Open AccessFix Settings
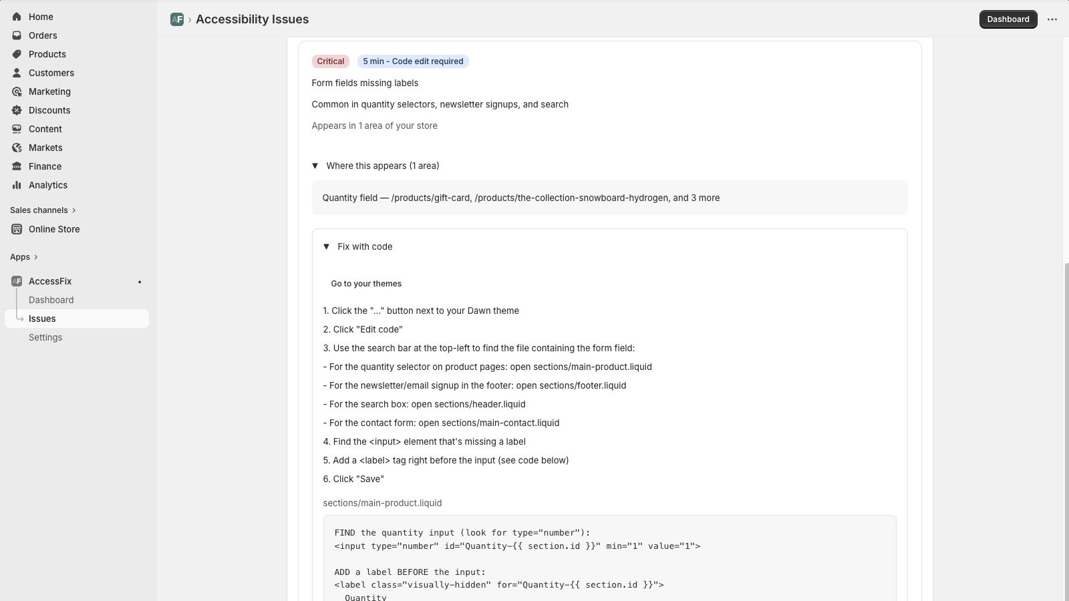The image size is (1069, 601). [x=45, y=337]
